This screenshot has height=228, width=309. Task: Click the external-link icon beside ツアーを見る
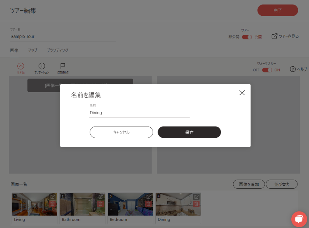click(274, 36)
